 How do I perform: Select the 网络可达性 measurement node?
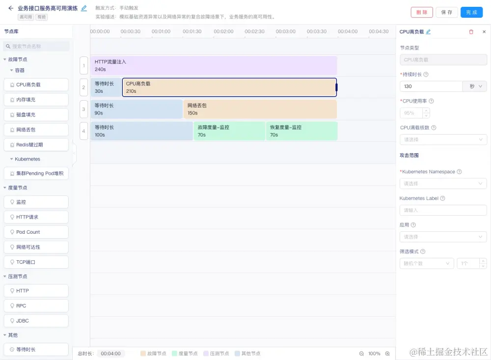click(36, 247)
